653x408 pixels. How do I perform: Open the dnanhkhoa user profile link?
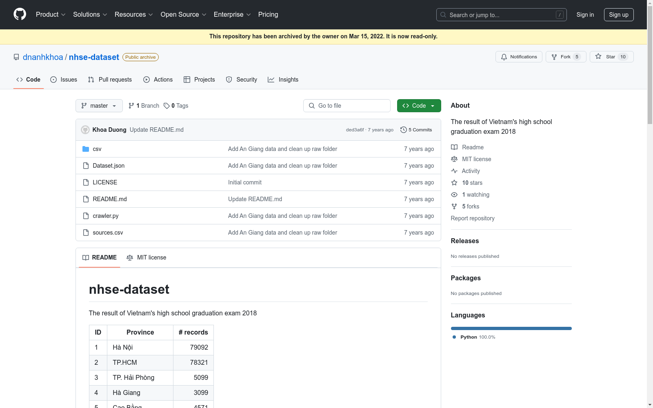43,57
